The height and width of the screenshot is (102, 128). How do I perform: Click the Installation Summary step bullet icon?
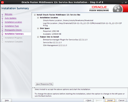pyautogui.click(x=2, y=34)
